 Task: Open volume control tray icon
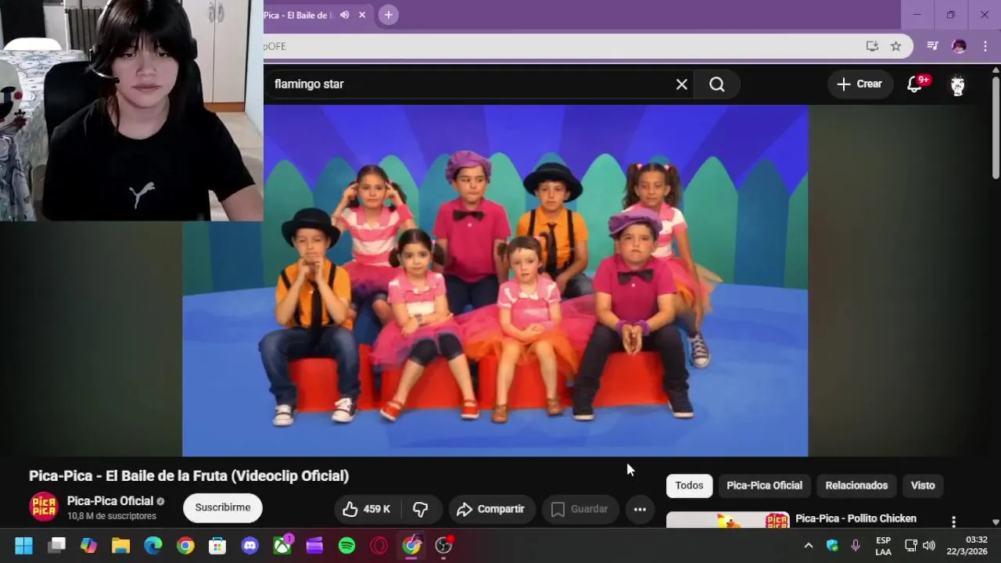929,546
